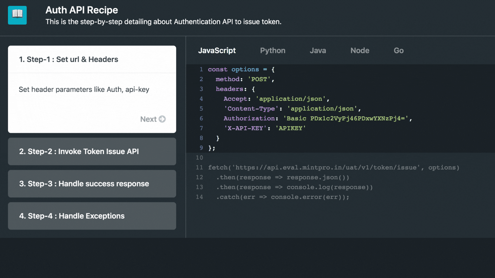495x278 pixels.
Task: Switch to the Go tab
Action: tap(398, 50)
